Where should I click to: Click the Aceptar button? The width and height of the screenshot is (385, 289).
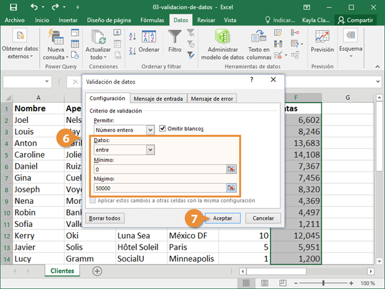point(222,218)
